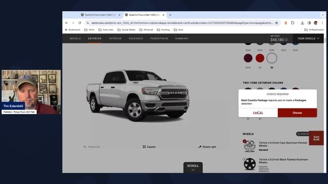Cancel the Choice Required dialog
The height and width of the screenshot is (184, 328).
258,112
